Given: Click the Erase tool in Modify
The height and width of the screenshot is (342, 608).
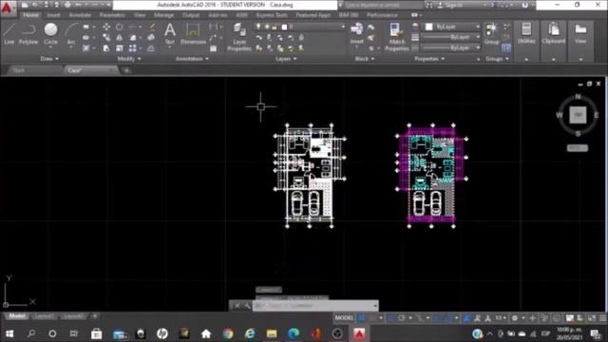Looking at the screenshot, I should coord(152,27).
